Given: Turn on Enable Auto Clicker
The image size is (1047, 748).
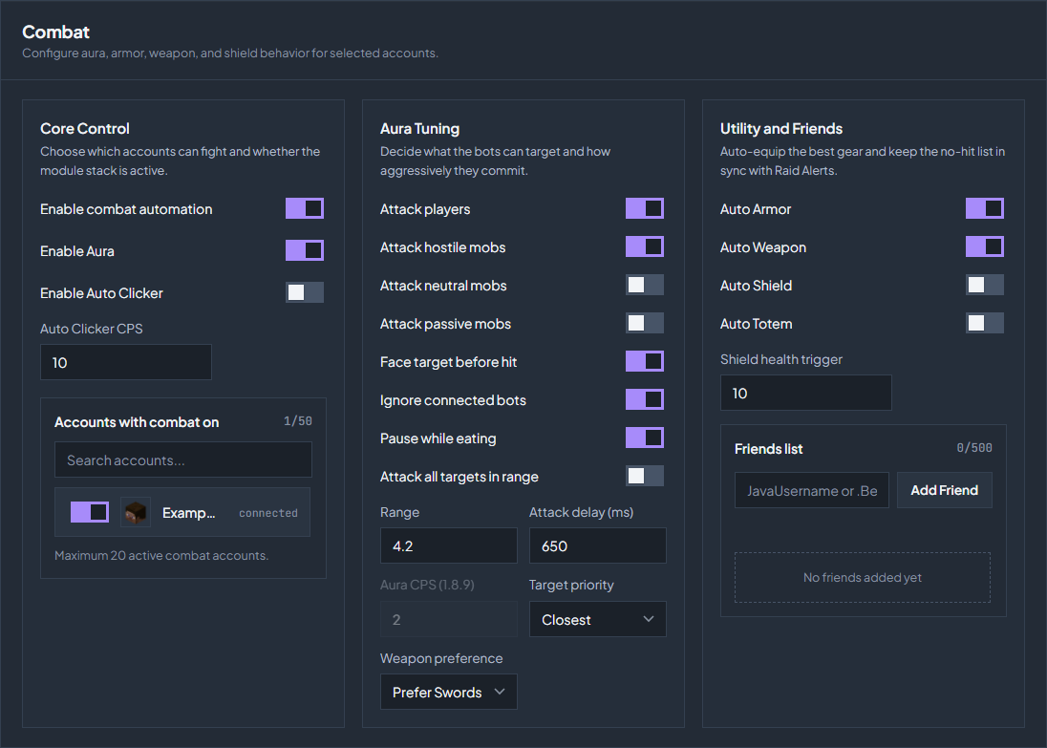Looking at the screenshot, I should pos(305,292).
